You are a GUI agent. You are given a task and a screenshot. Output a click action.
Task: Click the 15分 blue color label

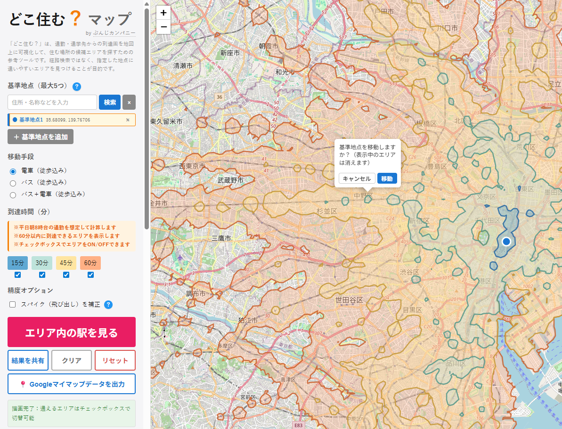[17, 263]
